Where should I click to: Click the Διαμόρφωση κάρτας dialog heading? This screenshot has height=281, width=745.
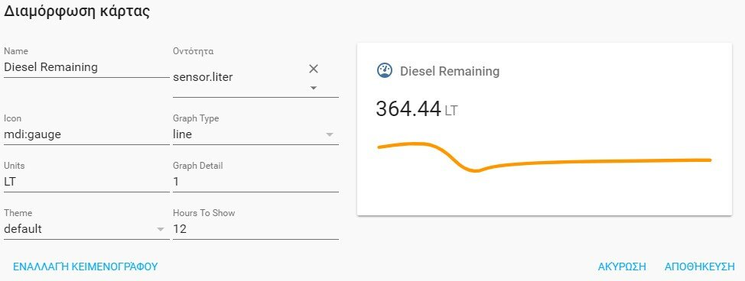pyautogui.click(x=77, y=13)
